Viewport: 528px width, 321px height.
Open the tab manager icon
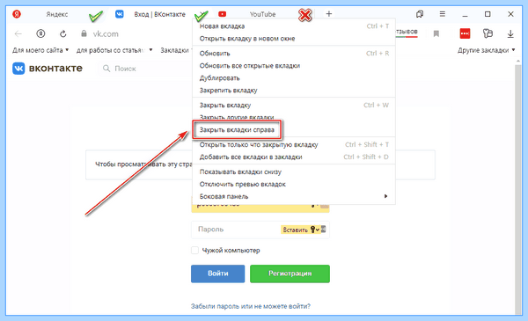coord(420,14)
